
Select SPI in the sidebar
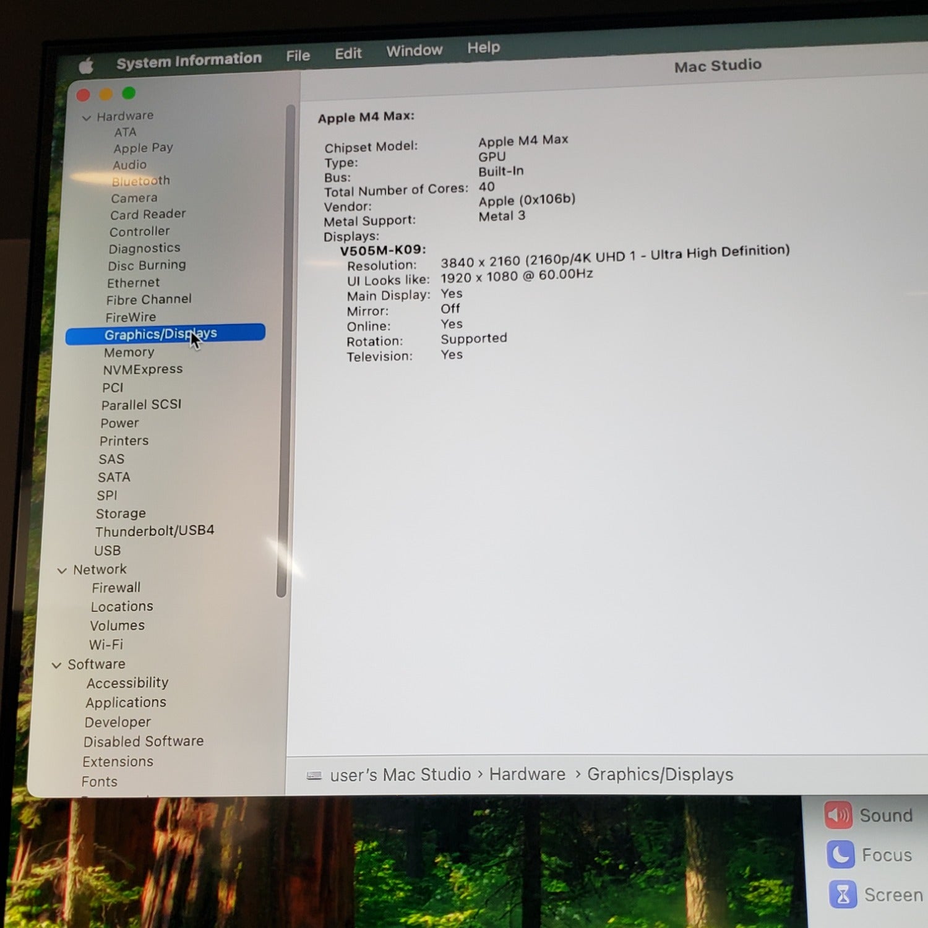click(106, 496)
